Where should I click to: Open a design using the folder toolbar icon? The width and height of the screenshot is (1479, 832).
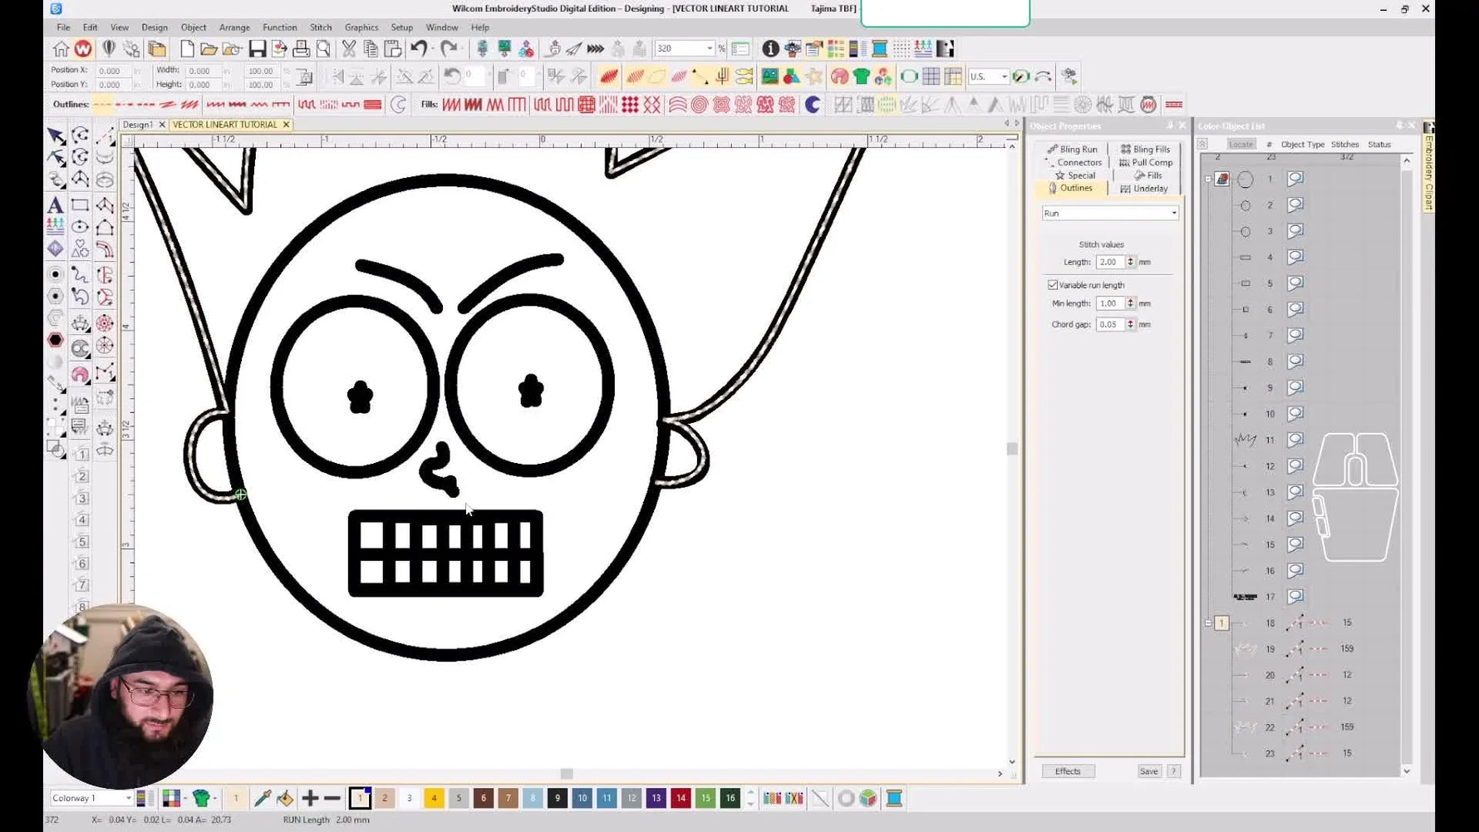point(209,48)
